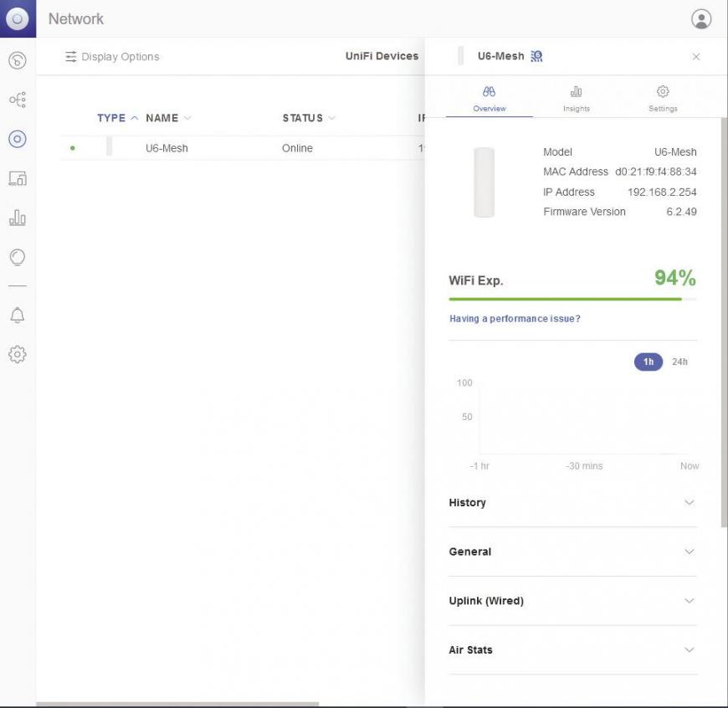Switch to the Overview tab
The height and width of the screenshot is (708, 728).
489,99
